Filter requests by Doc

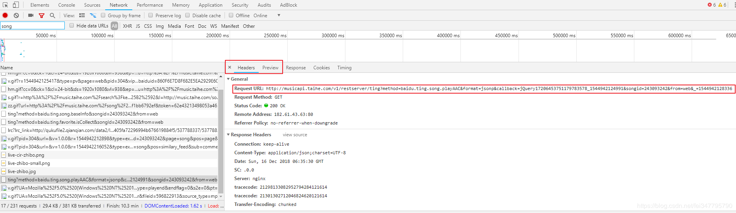point(202,26)
